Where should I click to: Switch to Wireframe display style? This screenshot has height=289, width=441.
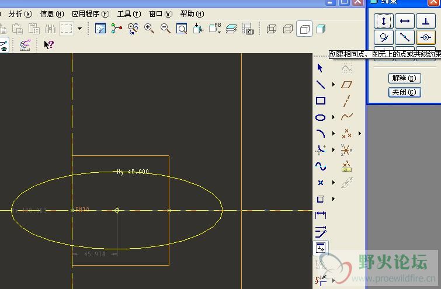pyautogui.click(x=272, y=29)
